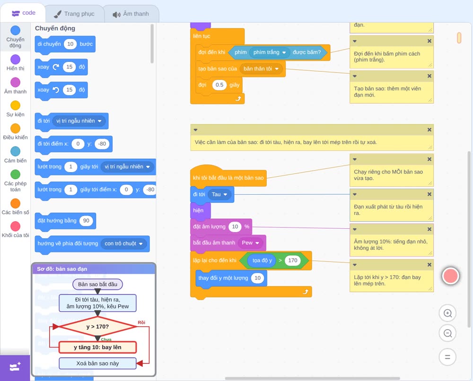Screen dimensions: 473x381
Task: Open the 'Pew' sound dropdown
Action: (x=257, y=243)
